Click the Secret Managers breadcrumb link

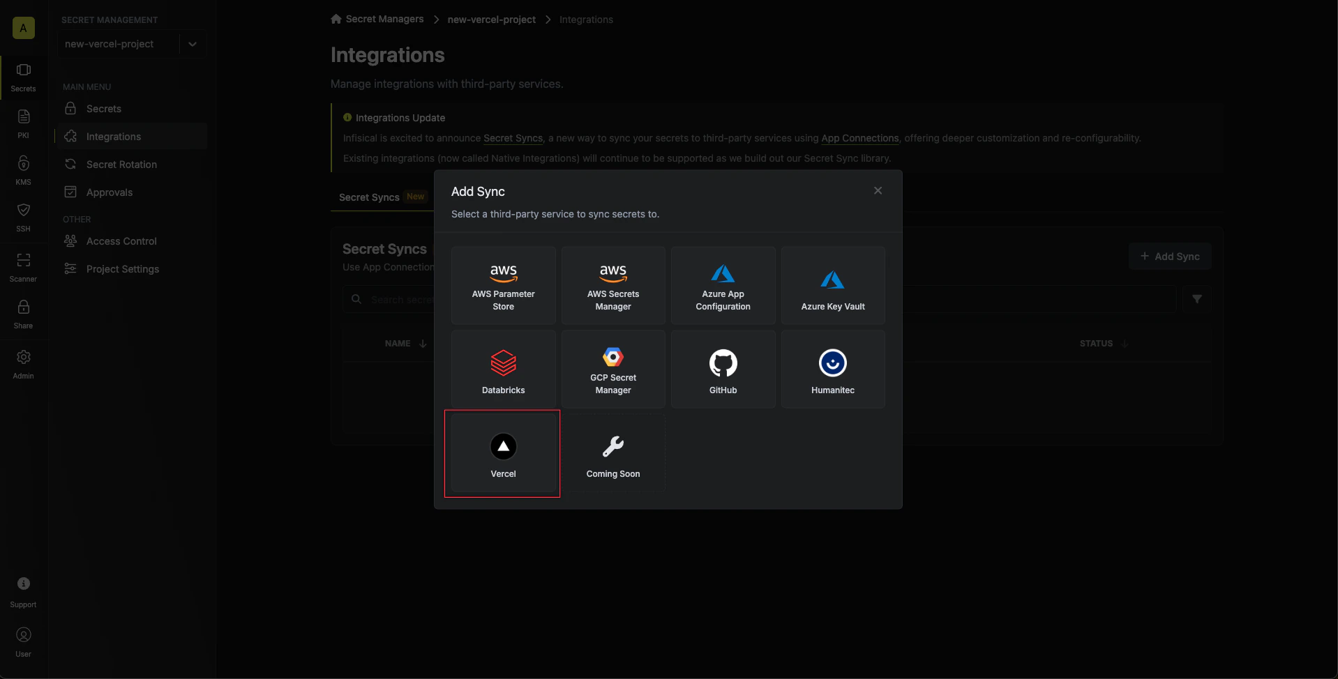click(x=377, y=19)
